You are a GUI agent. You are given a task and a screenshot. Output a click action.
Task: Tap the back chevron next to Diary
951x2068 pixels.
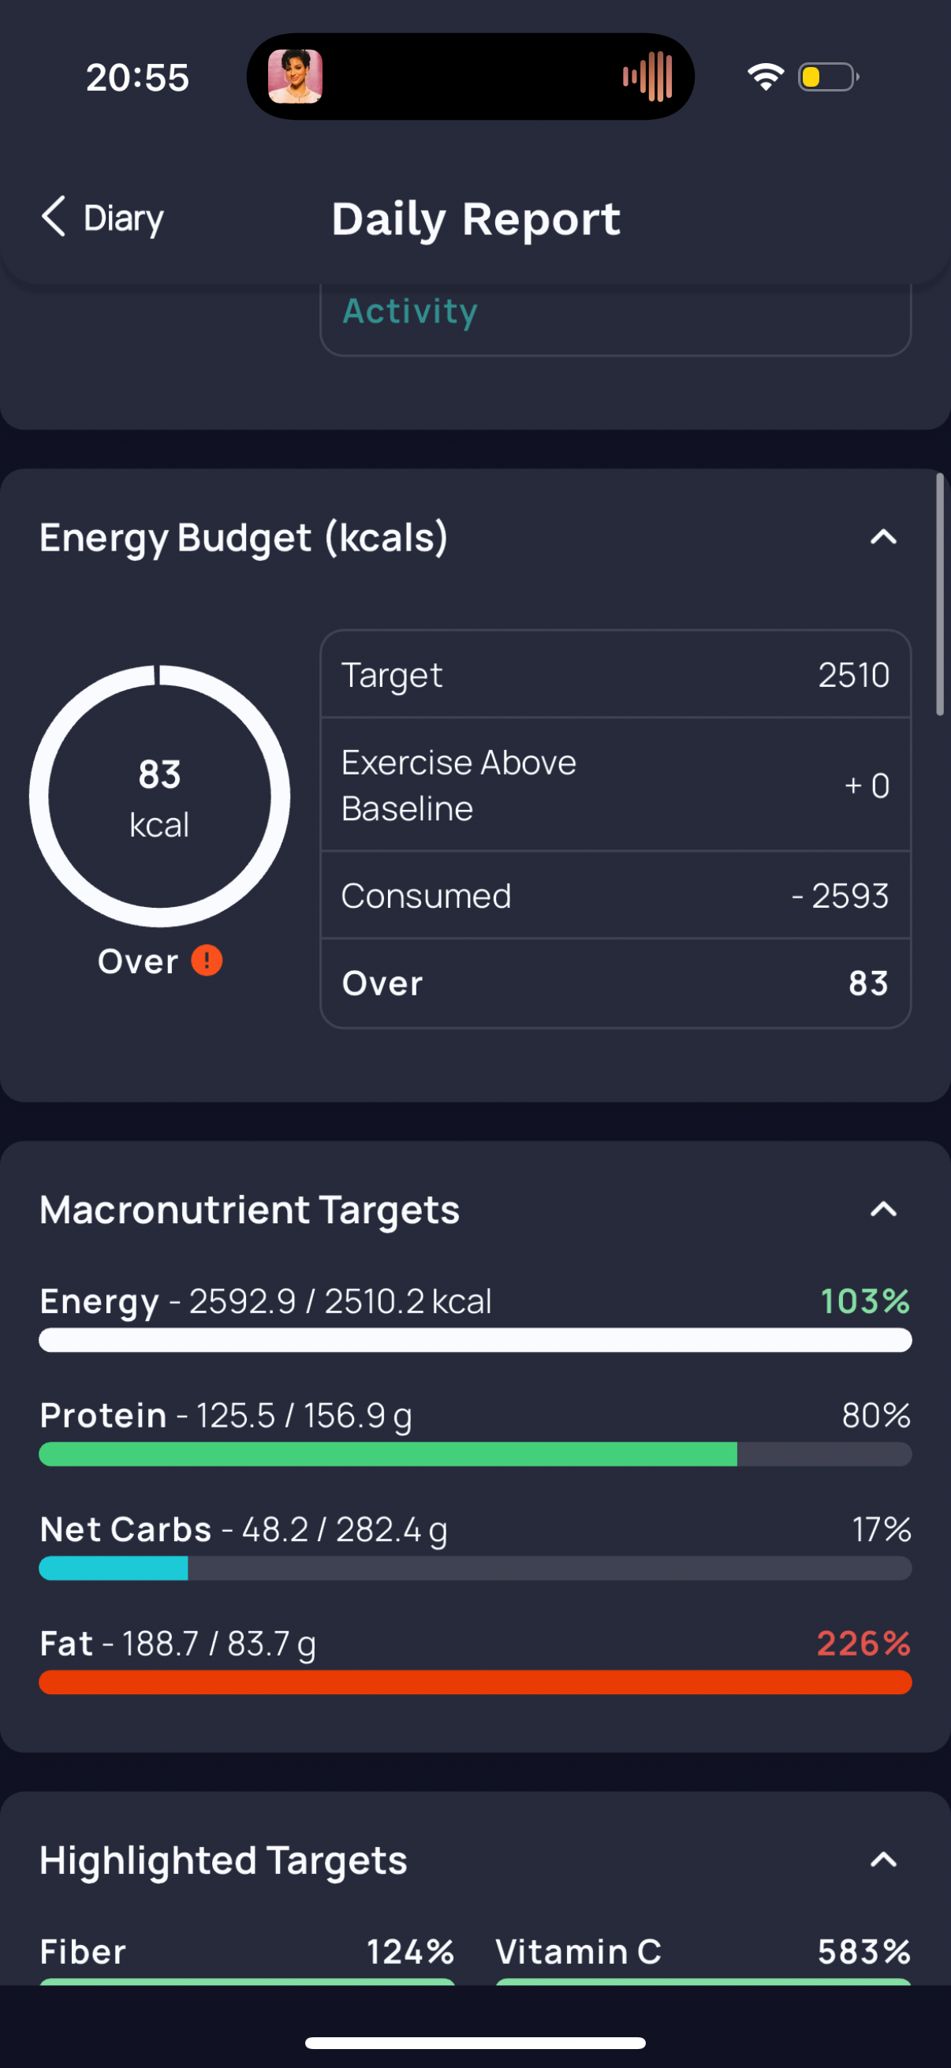pos(53,217)
